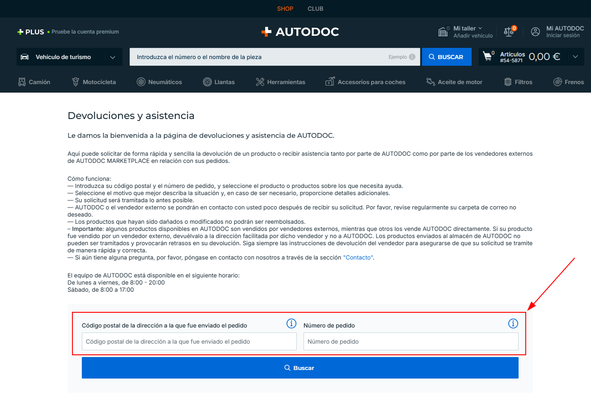Click the wide blue Buscar order button

300,368
